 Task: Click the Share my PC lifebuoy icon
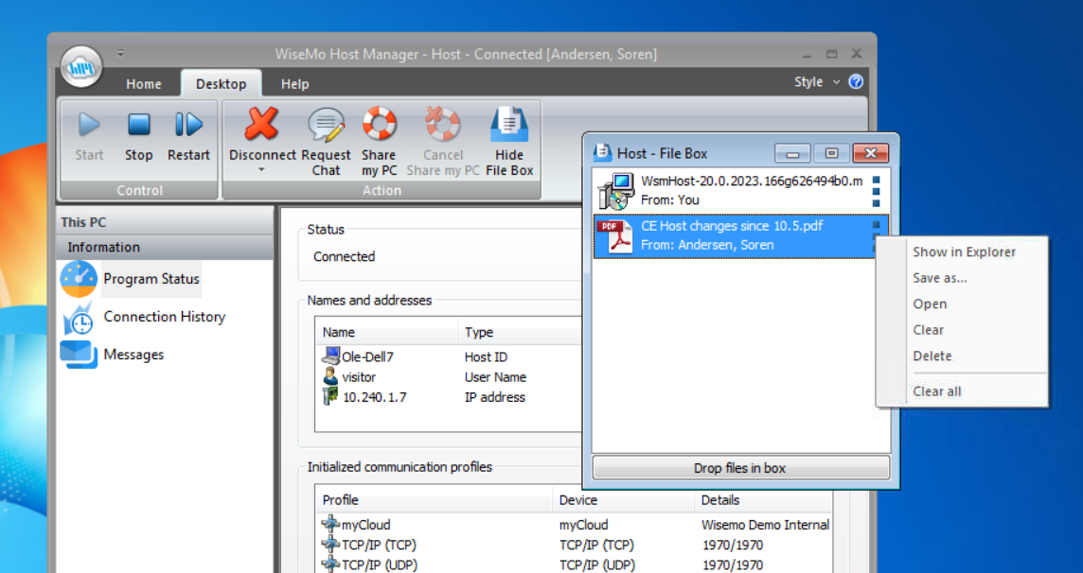point(379,124)
